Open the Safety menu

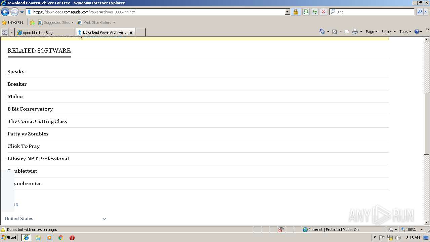[388, 32]
